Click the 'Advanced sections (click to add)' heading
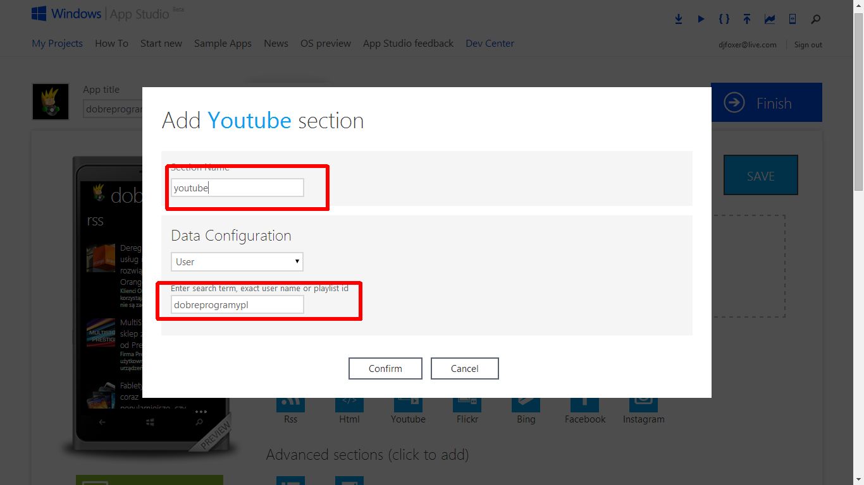 [367, 455]
